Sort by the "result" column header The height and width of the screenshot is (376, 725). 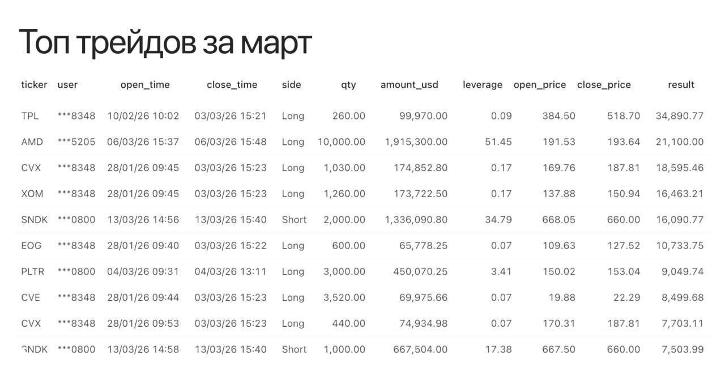pyautogui.click(x=681, y=85)
